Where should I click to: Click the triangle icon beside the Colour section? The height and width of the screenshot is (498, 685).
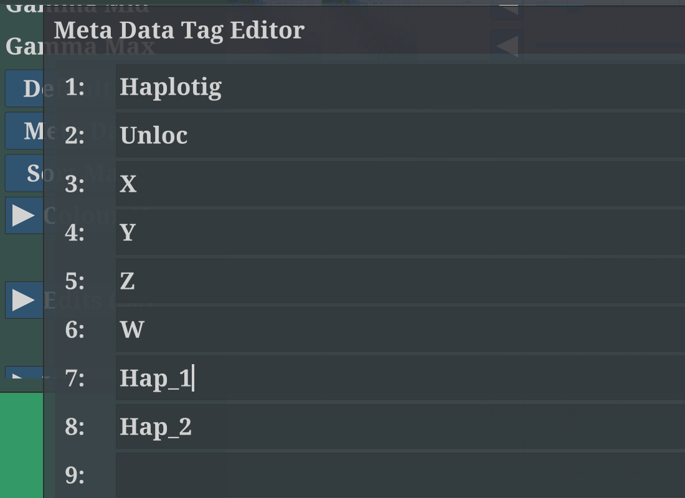(x=24, y=215)
